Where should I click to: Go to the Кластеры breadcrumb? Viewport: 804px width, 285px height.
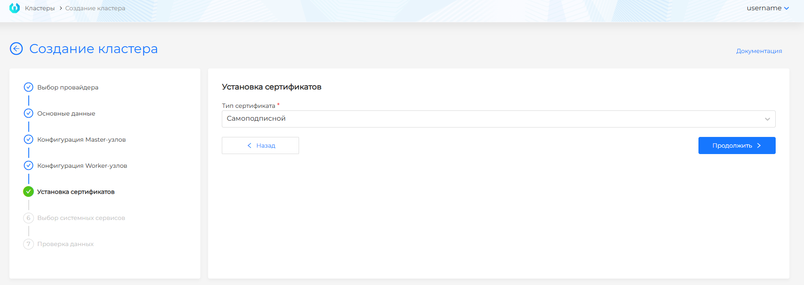point(40,8)
